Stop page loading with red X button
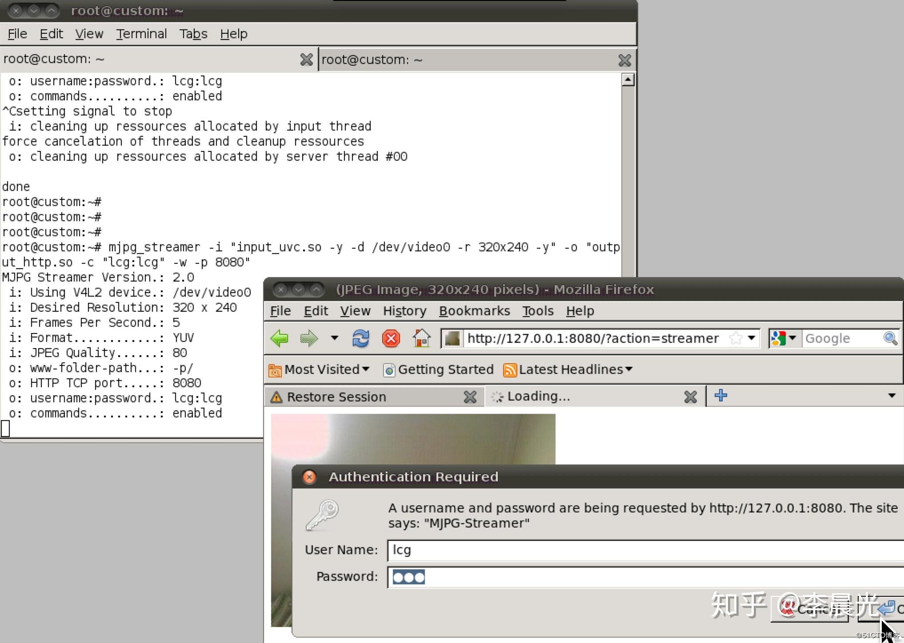 [391, 338]
